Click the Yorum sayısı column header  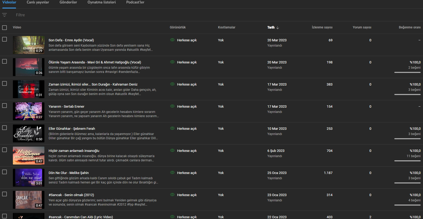tap(362, 27)
